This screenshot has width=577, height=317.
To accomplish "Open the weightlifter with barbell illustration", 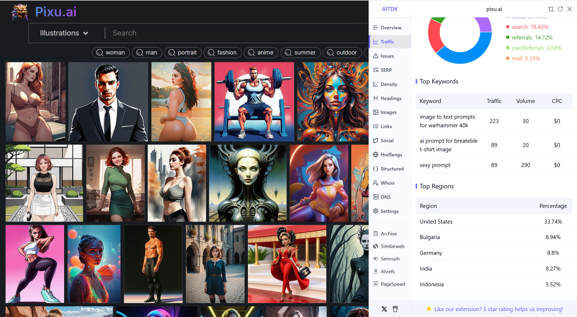I will point(254,101).
